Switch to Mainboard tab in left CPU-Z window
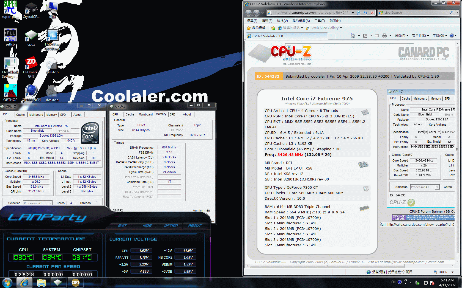Viewport: 462px width, 288px height. pyautogui.click(x=36, y=115)
